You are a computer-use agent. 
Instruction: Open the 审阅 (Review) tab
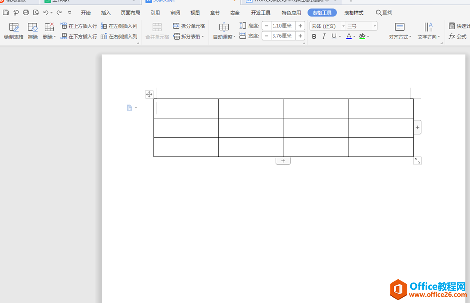coord(175,13)
